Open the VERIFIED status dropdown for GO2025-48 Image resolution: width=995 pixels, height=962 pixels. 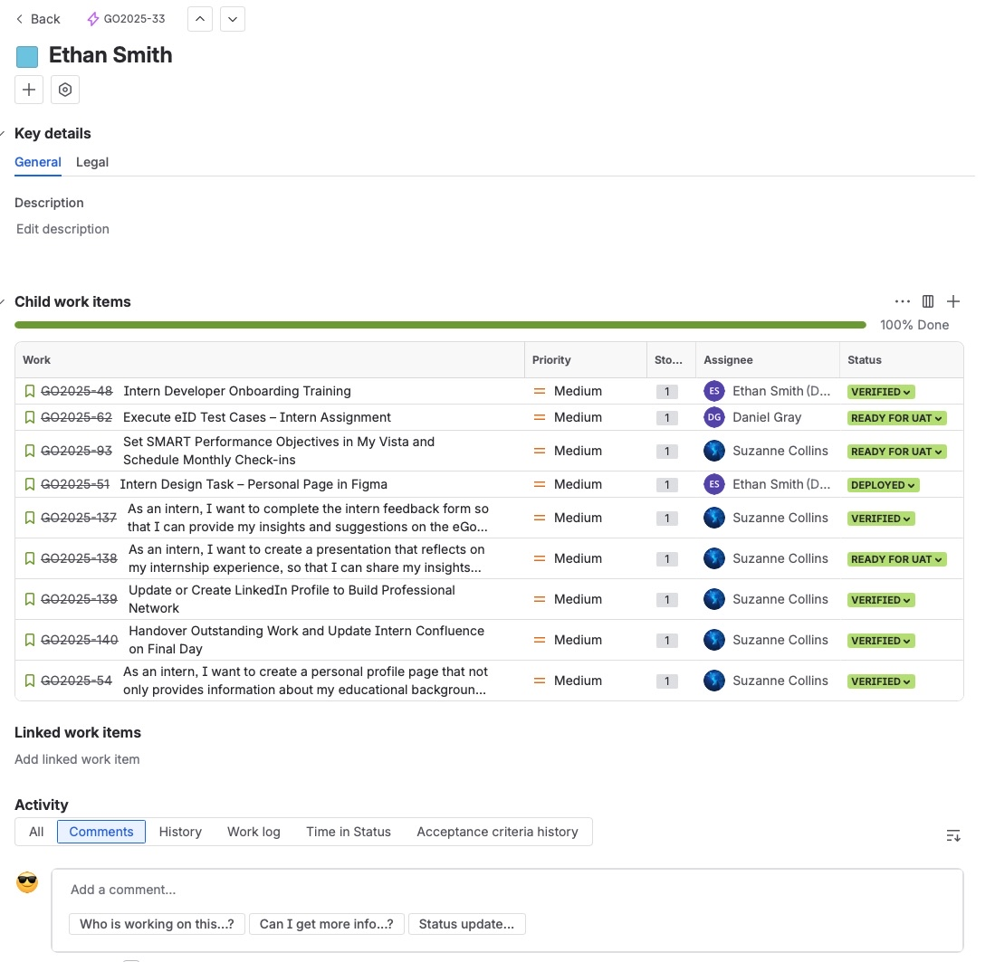click(880, 391)
